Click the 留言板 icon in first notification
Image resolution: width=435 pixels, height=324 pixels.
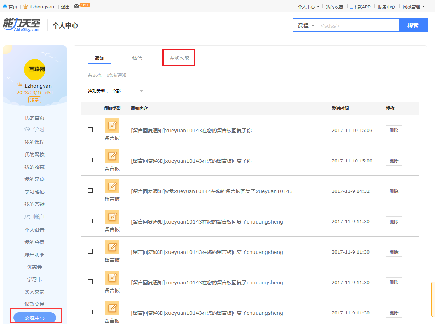[x=112, y=126]
